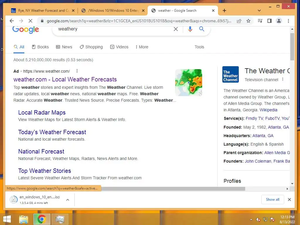Go back to the previous page

pyautogui.click(x=12, y=21)
